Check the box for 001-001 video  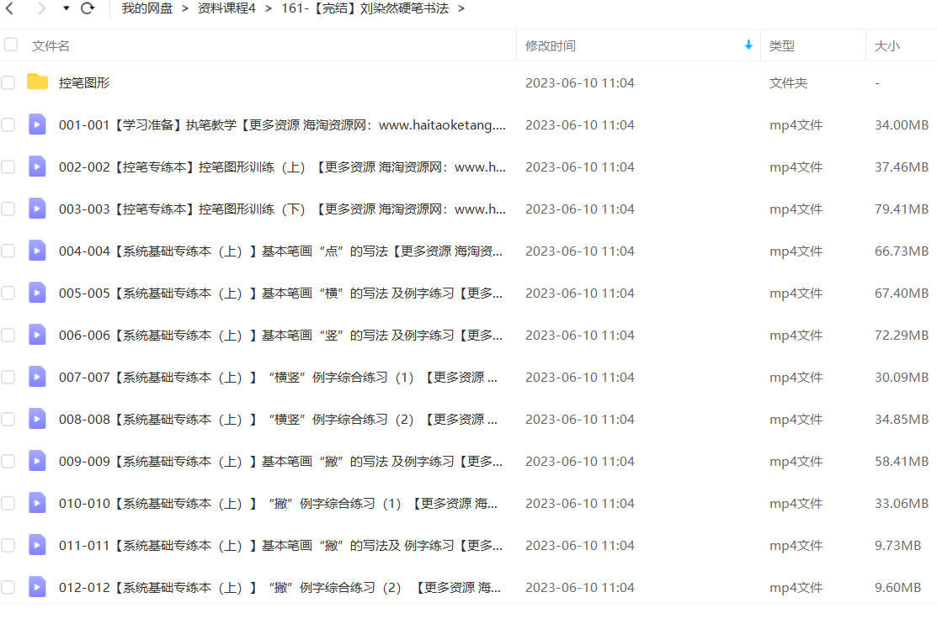pyautogui.click(x=8, y=124)
